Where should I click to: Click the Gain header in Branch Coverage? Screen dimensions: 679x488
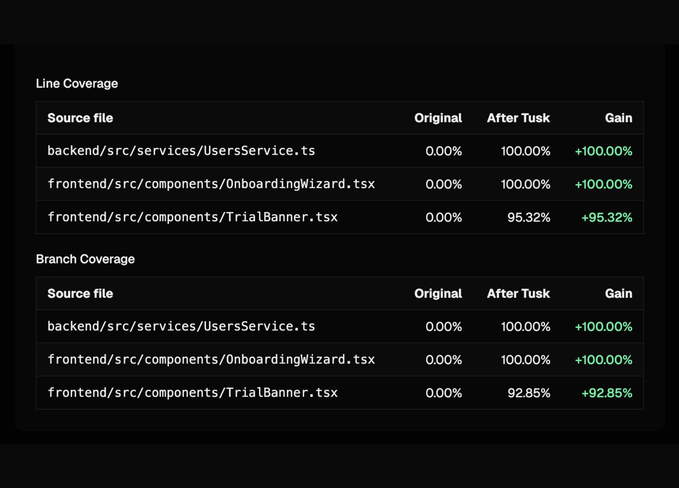[x=618, y=294]
